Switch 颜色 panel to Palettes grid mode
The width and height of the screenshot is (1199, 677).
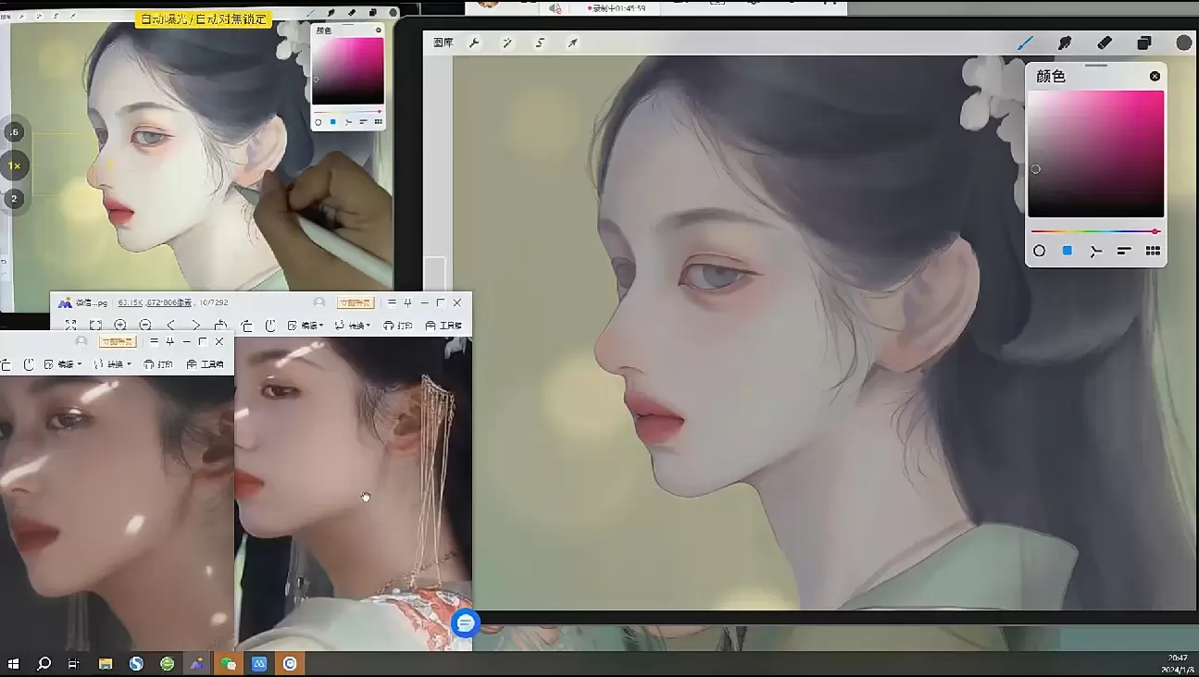(1153, 251)
